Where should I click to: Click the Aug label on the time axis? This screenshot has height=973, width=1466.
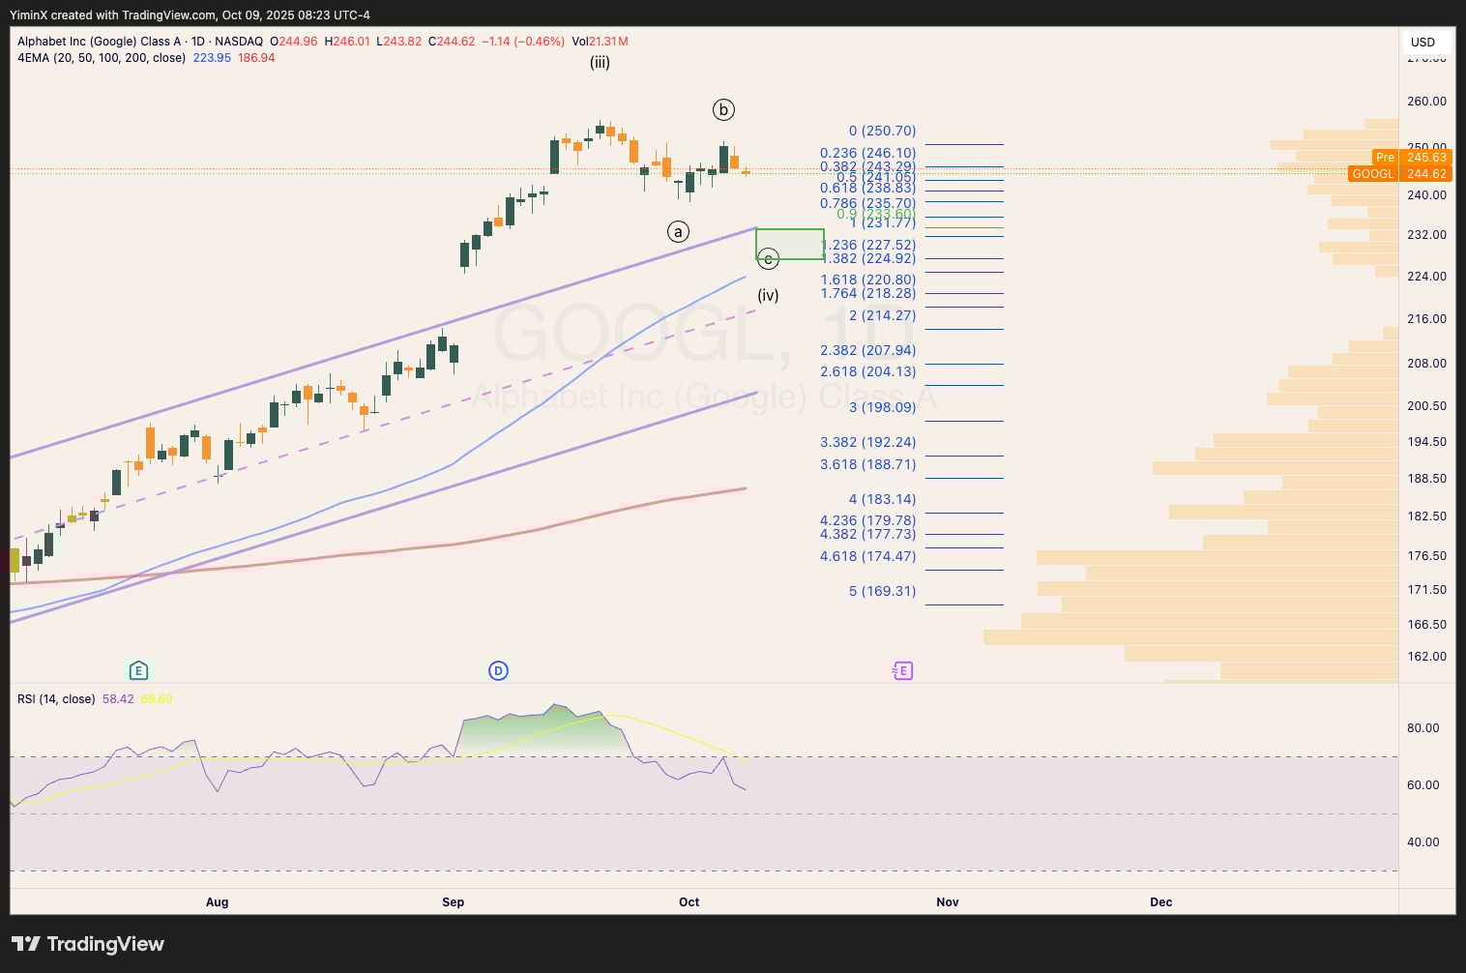coord(218,902)
